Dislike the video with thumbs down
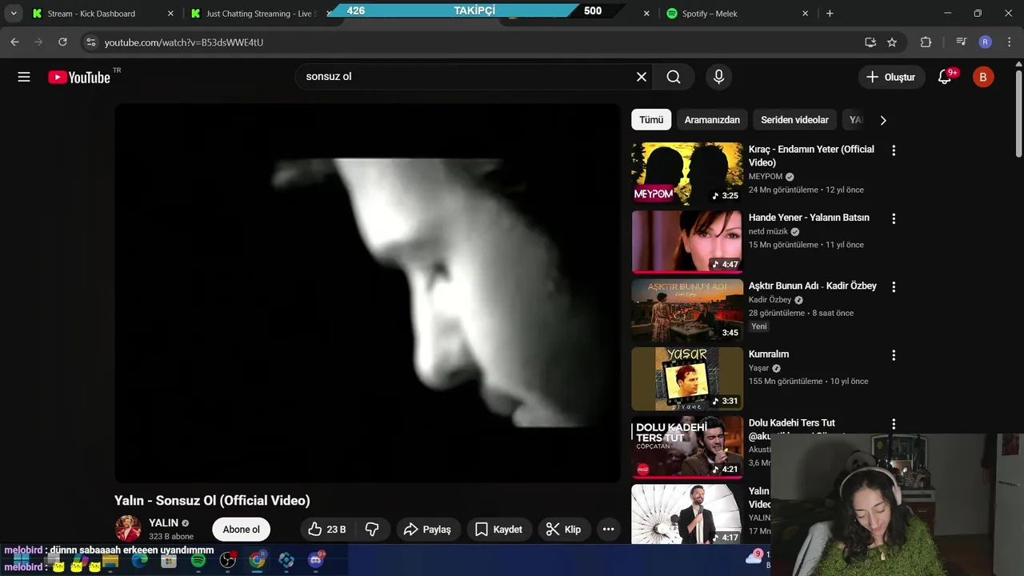 coord(372,529)
